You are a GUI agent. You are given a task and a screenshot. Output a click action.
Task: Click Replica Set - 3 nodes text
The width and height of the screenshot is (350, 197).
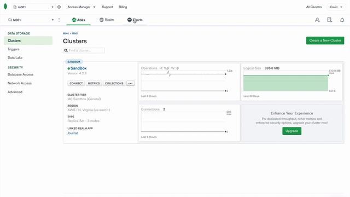point(83,121)
